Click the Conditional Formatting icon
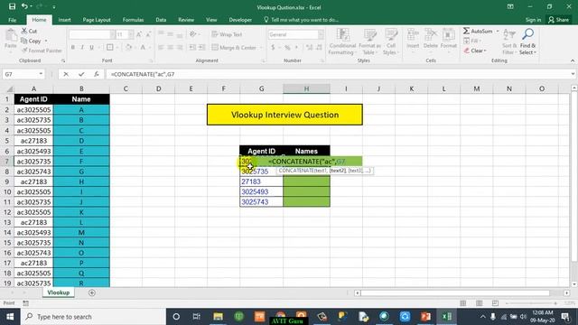 click(x=343, y=35)
